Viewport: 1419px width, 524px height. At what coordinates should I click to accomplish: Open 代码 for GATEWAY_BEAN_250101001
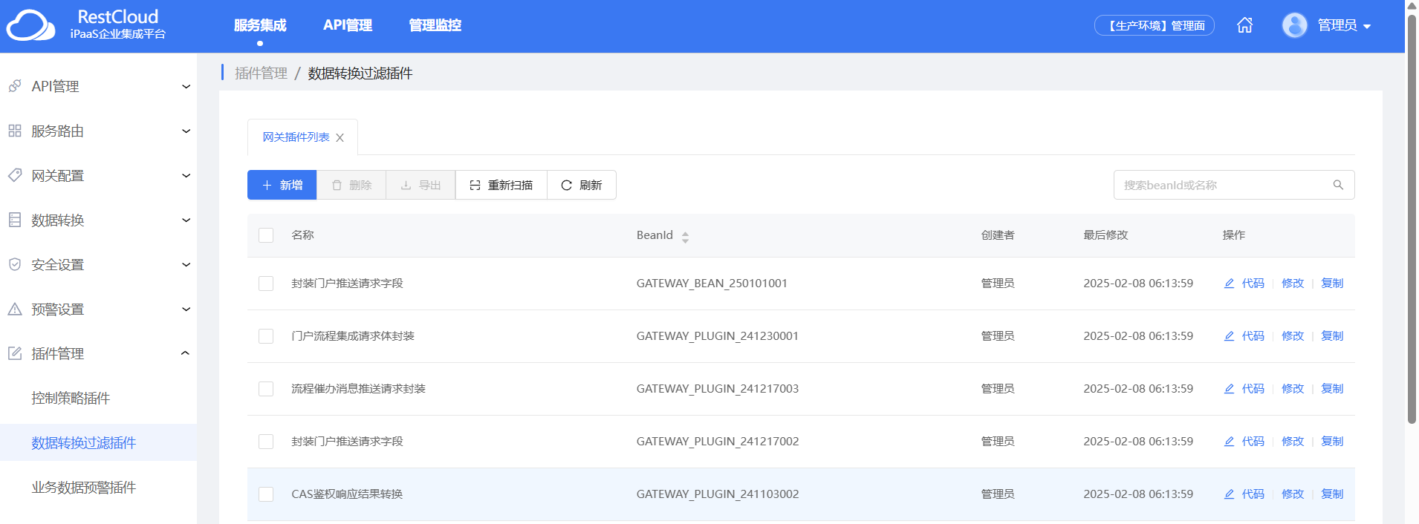point(1244,284)
